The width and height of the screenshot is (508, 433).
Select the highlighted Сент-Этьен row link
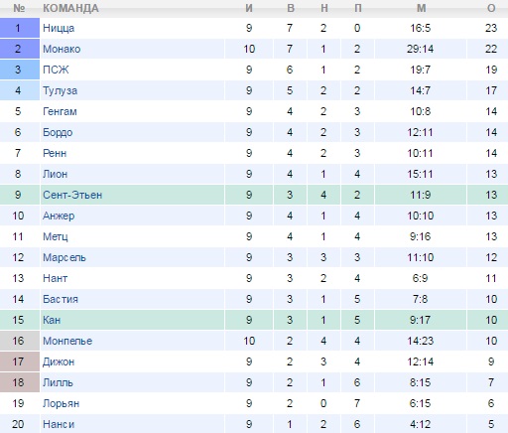(72, 195)
